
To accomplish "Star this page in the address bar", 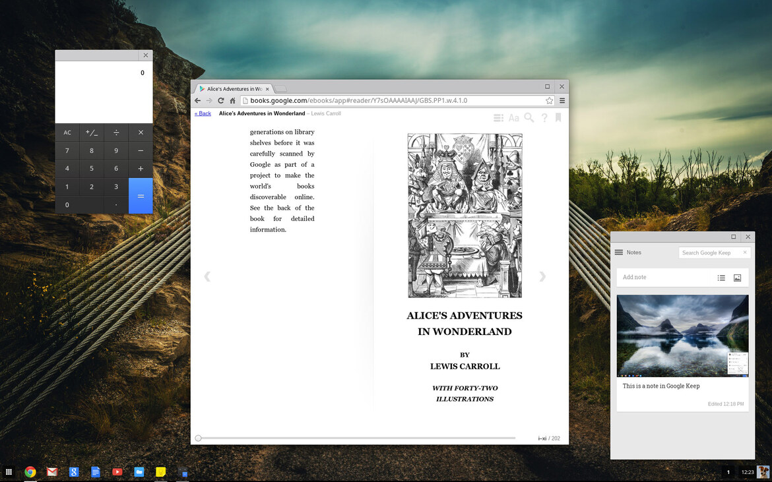I will pyautogui.click(x=549, y=100).
